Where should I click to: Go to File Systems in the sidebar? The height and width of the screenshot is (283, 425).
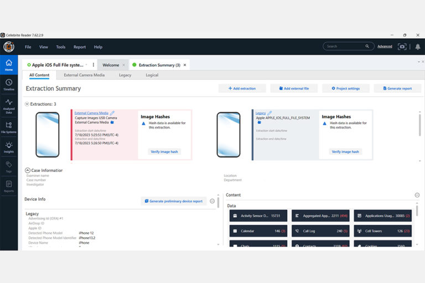tap(9, 127)
